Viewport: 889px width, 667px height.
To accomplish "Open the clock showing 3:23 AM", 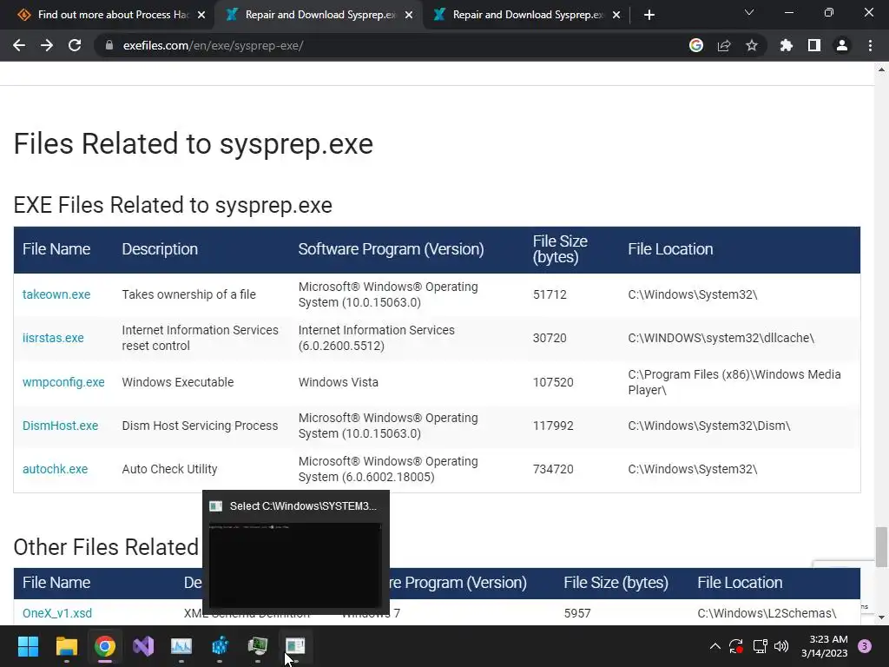I will point(825,646).
